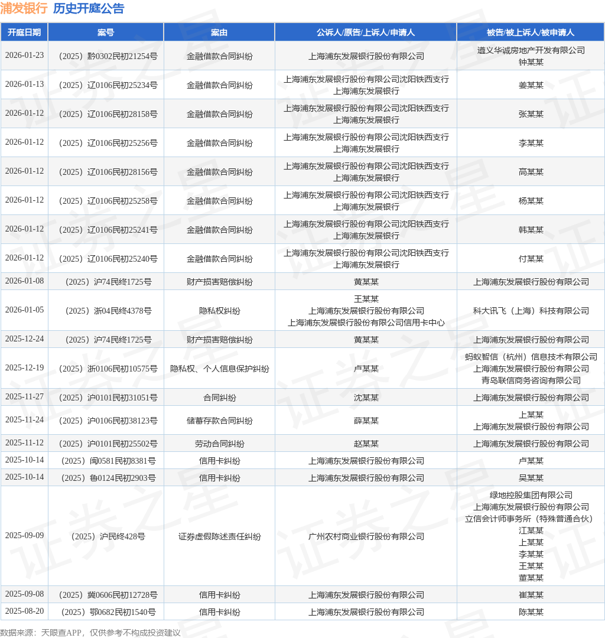Click the 浦发银行 title text
Image resolution: width=605 pixels, height=638 pixels.
tap(24, 8)
